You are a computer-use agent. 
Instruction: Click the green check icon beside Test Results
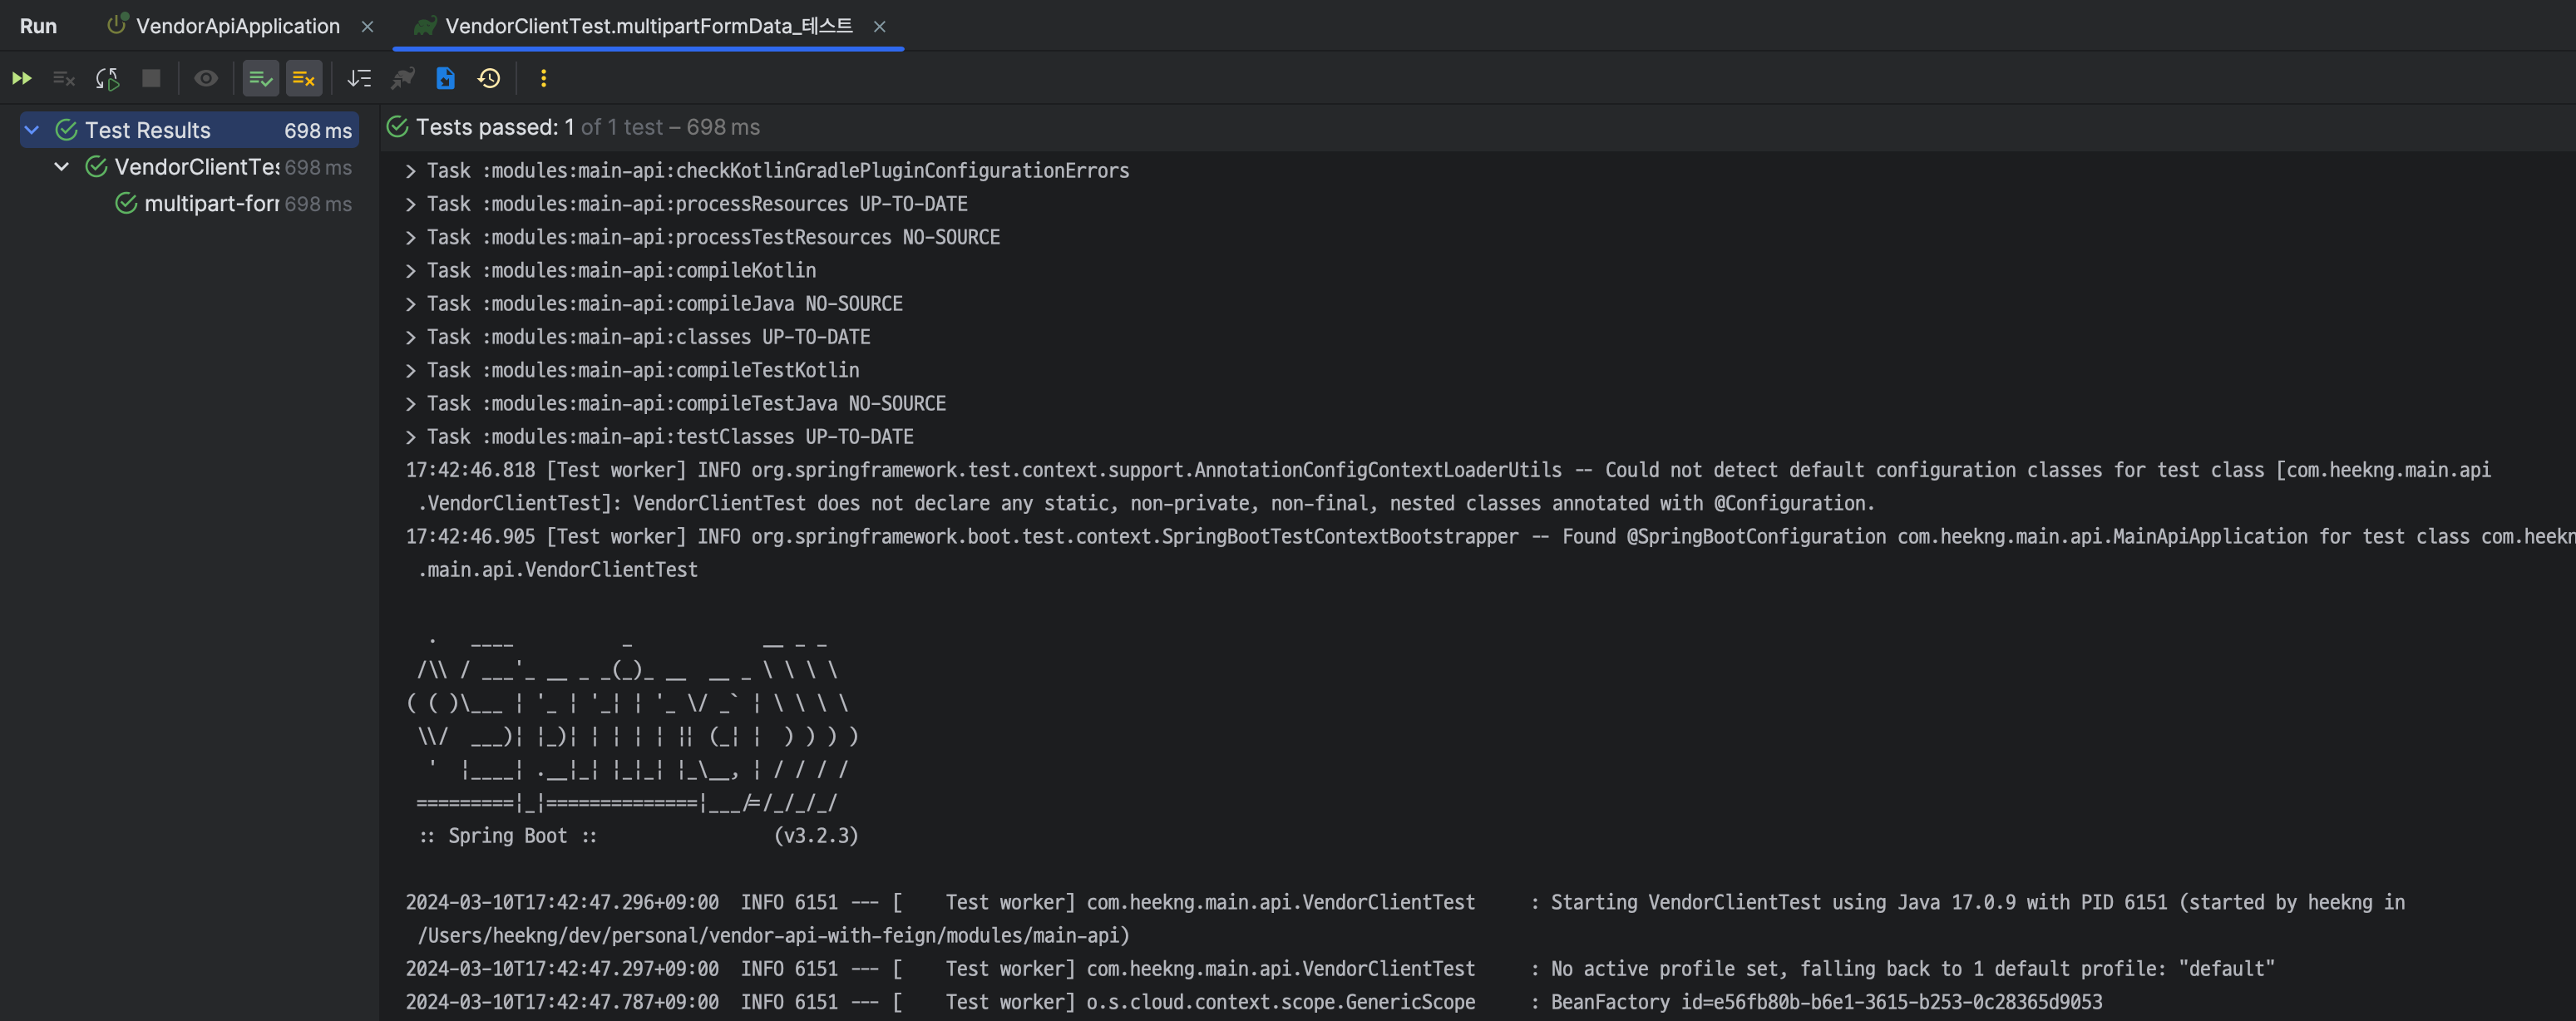(x=67, y=130)
